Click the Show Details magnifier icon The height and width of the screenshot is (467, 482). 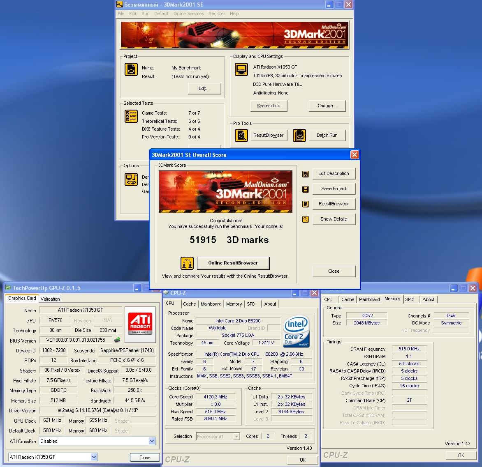(305, 219)
